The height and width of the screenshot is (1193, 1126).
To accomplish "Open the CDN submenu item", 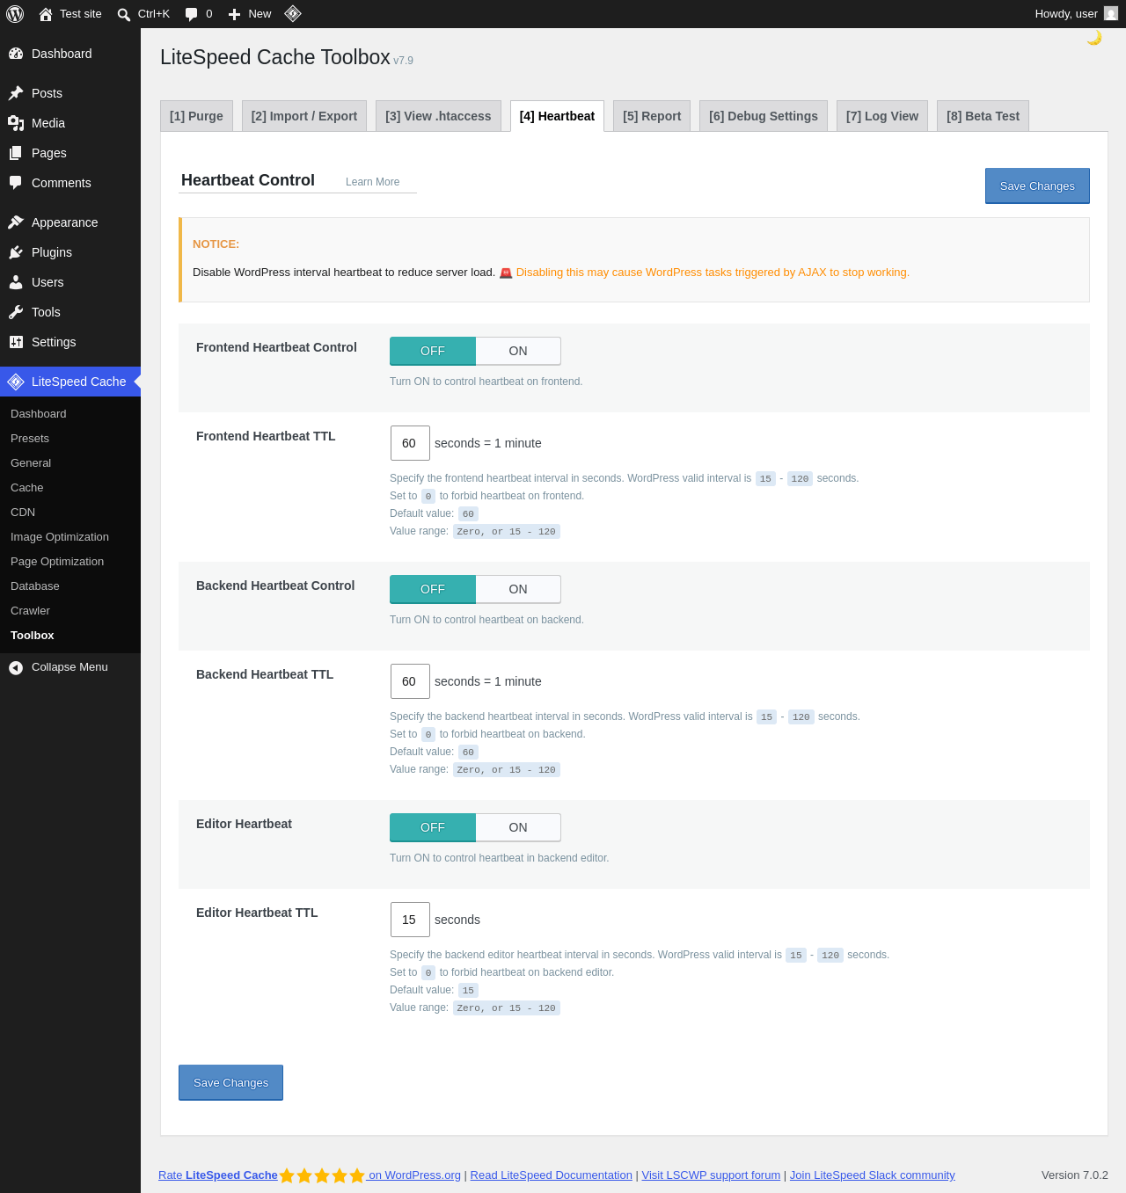I will (x=70, y=513).
